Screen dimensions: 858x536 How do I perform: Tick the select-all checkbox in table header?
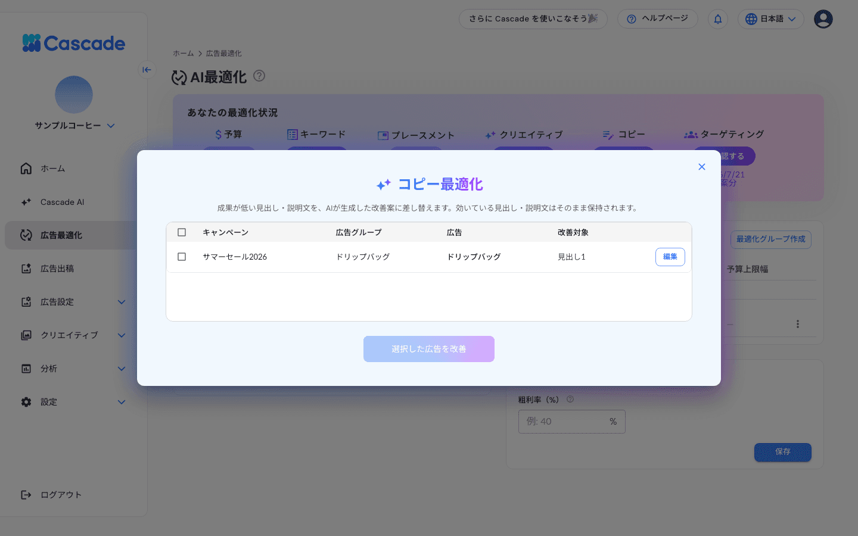tap(182, 232)
